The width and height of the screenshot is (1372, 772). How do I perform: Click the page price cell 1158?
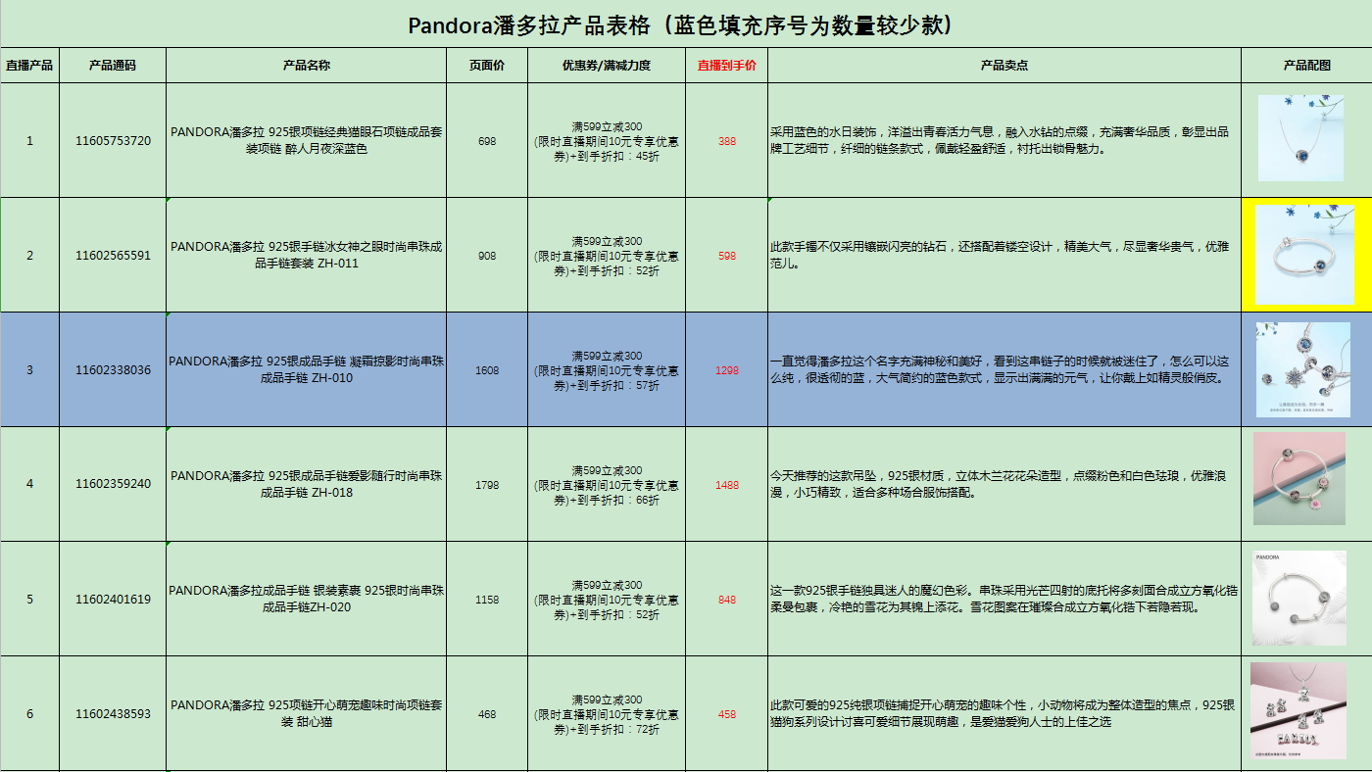pyautogui.click(x=487, y=599)
